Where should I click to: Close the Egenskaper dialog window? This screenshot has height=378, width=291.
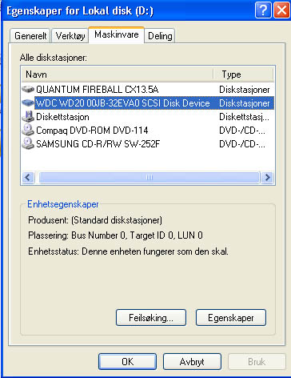click(281, 10)
